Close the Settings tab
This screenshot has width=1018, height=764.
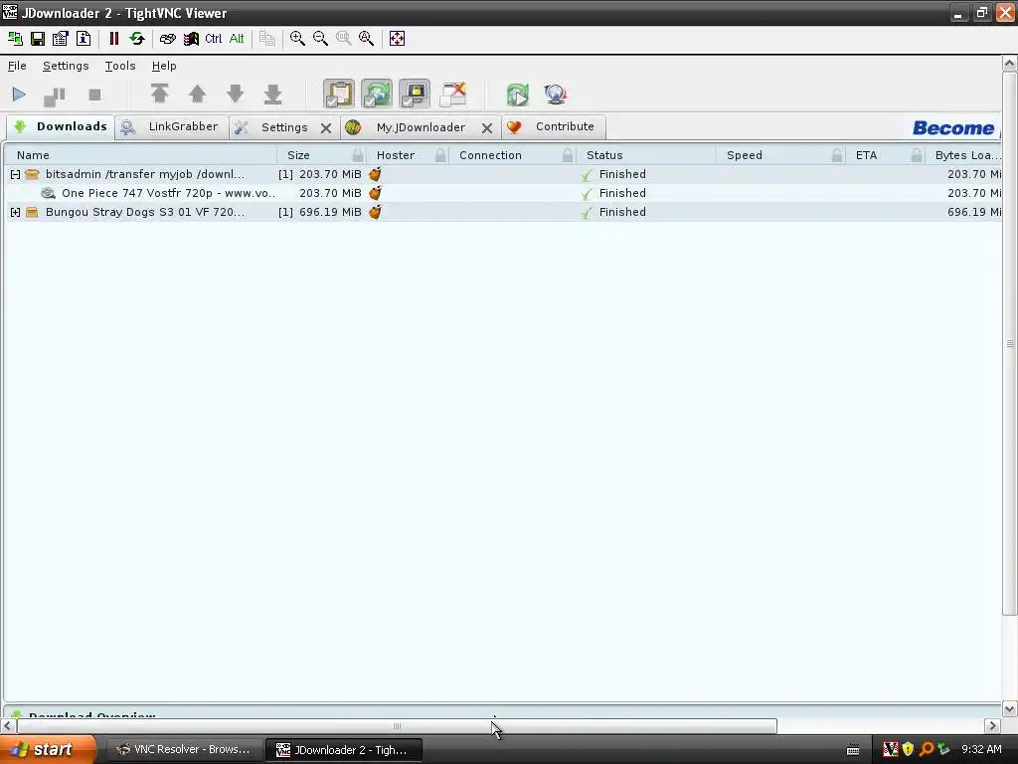click(x=326, y=128)
